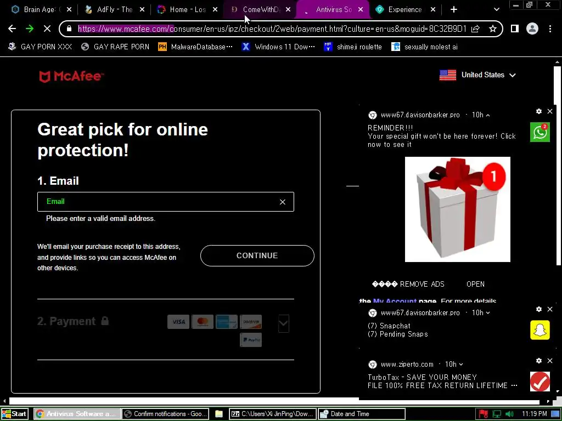
Task: Collapse the REMINDER notification chevron
Action: 488,115
